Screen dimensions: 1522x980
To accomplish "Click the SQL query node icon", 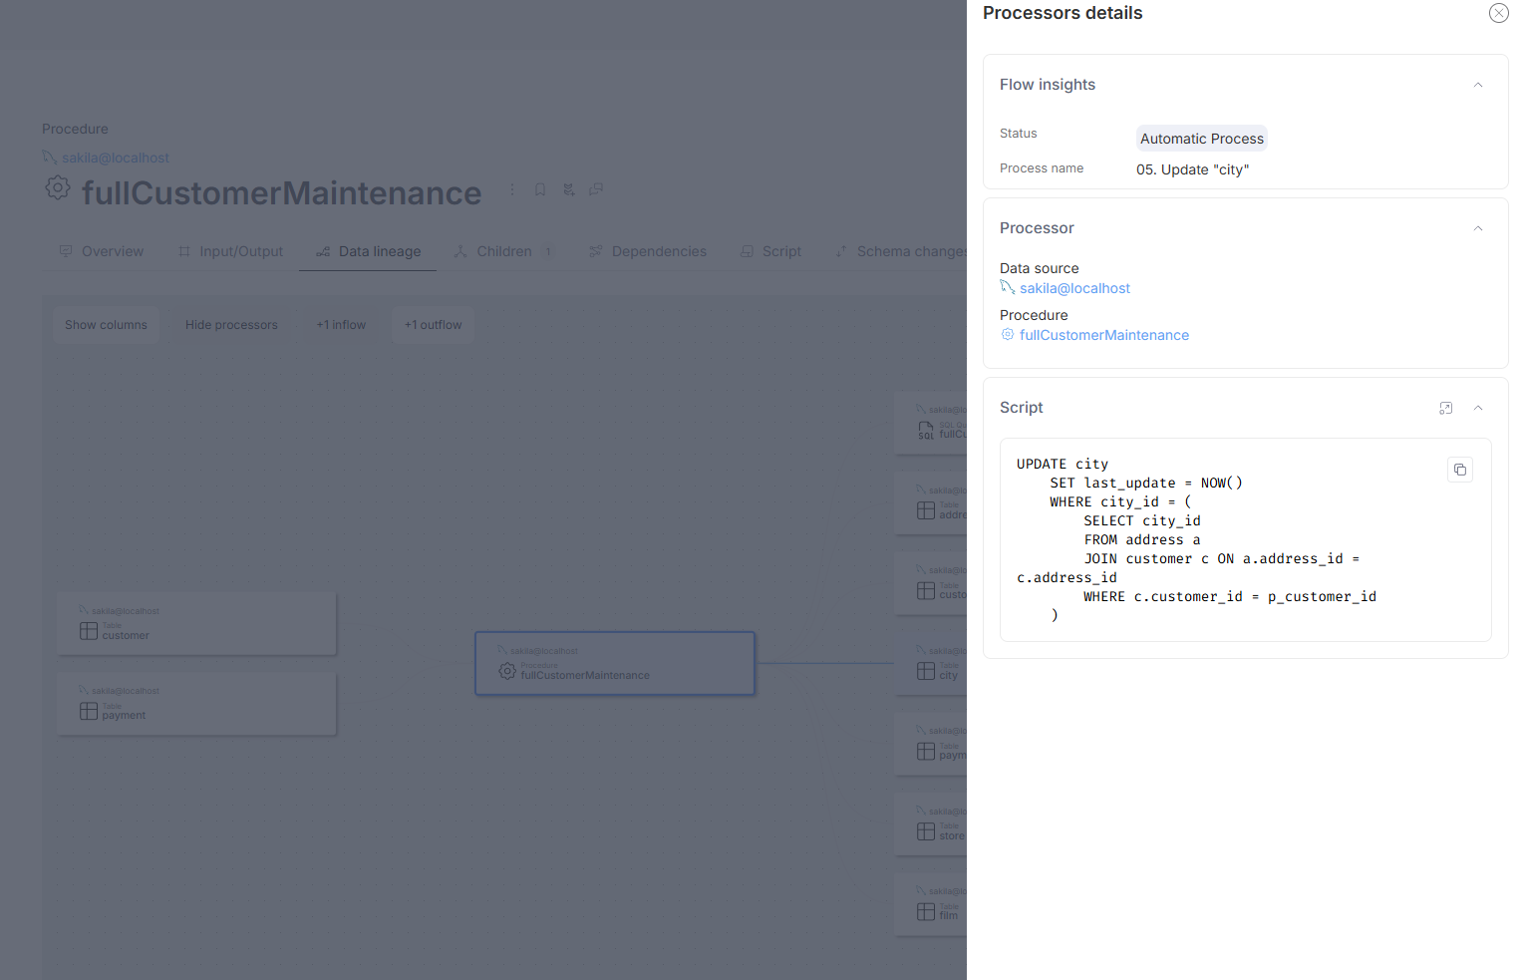I will click(926, 430).
